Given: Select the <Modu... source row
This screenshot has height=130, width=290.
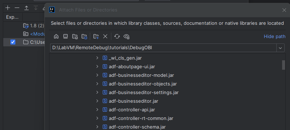Looking at the screenshot, I should click(x=24, y=34).
